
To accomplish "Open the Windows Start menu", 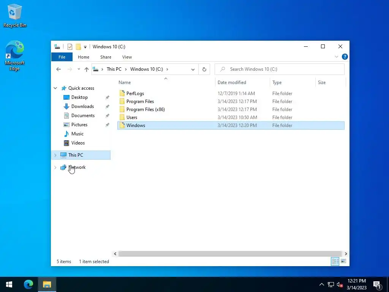I will pos(9,284).
